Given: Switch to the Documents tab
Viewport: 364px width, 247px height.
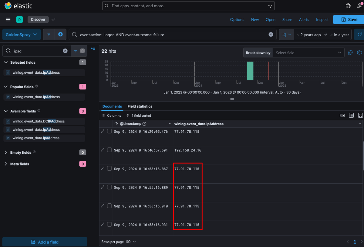Looking at the screenshot, I should pos(112,106).
